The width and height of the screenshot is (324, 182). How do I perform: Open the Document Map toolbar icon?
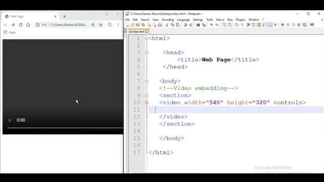click(259, 25)
